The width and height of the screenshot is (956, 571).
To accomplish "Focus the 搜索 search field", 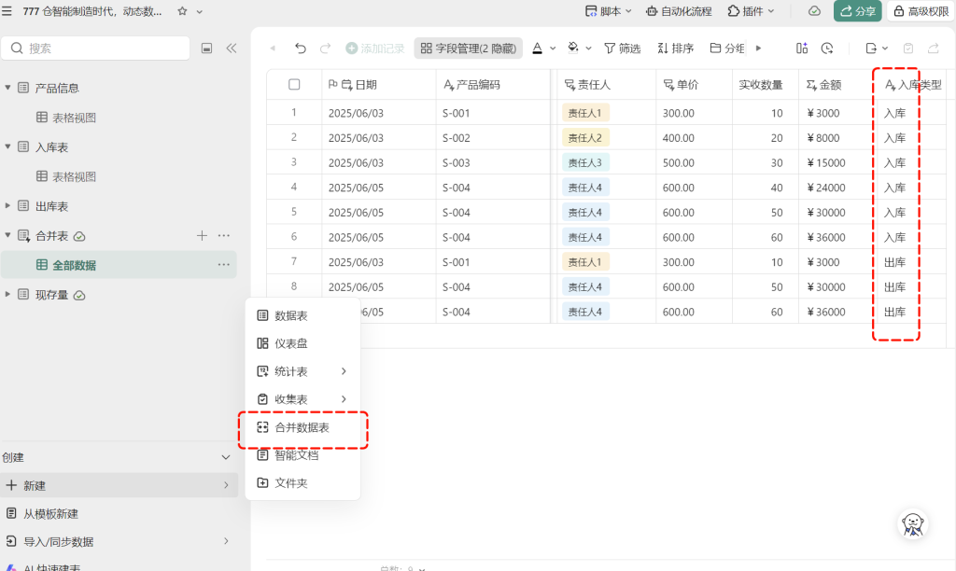I will (96, 49).
